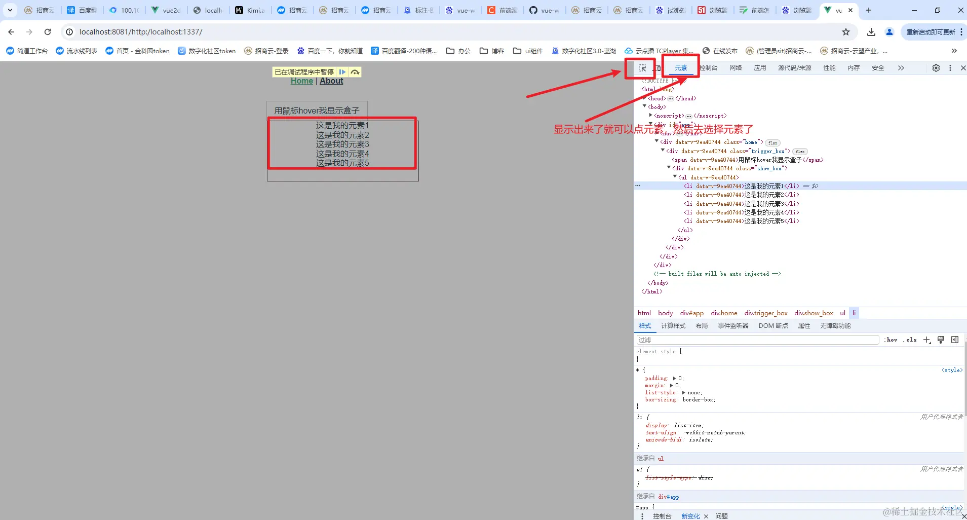Switch to the 性能 DevTools tab
967x520 pixels.
click(x=829, y=68)
